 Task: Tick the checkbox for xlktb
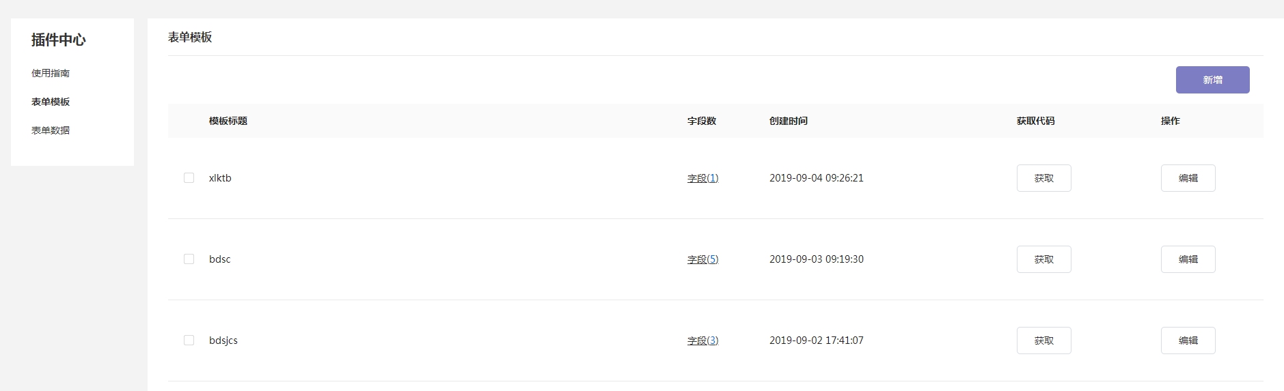[189, 178]
